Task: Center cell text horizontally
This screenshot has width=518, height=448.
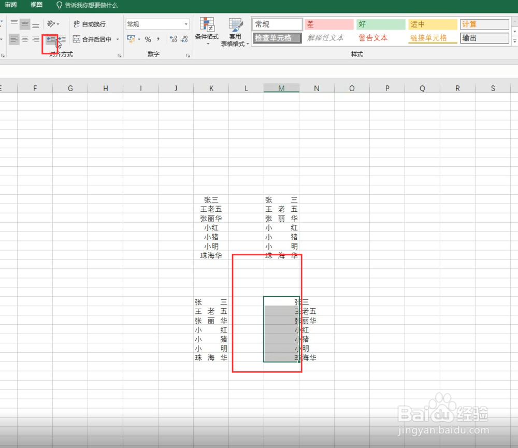Action: coord(25,39)
